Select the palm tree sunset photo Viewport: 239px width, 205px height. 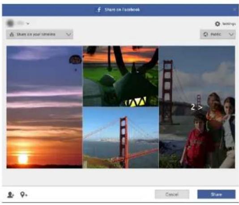(x=120, y=76)
